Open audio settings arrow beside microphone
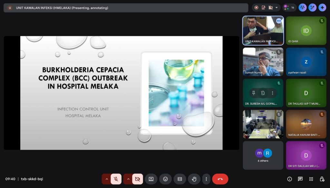Screen dimensions: 330x188 107,179
